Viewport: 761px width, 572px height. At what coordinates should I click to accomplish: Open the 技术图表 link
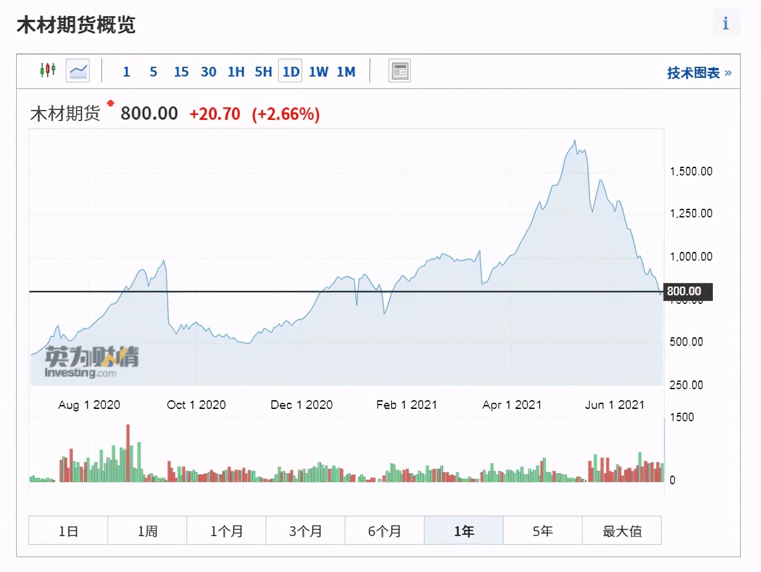tap(693, 72)
